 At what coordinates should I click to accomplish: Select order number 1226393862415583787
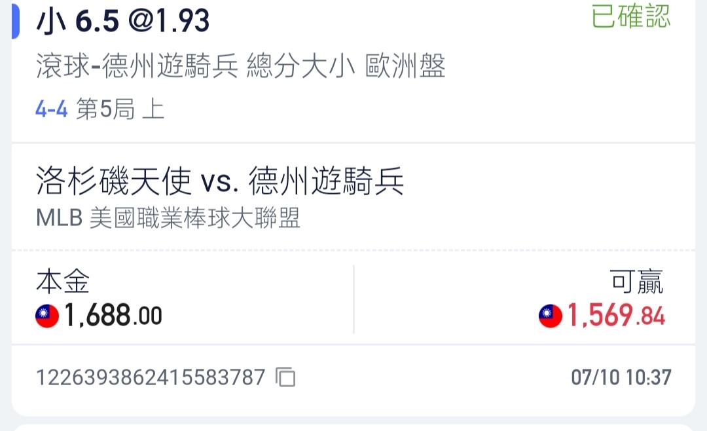151,377
